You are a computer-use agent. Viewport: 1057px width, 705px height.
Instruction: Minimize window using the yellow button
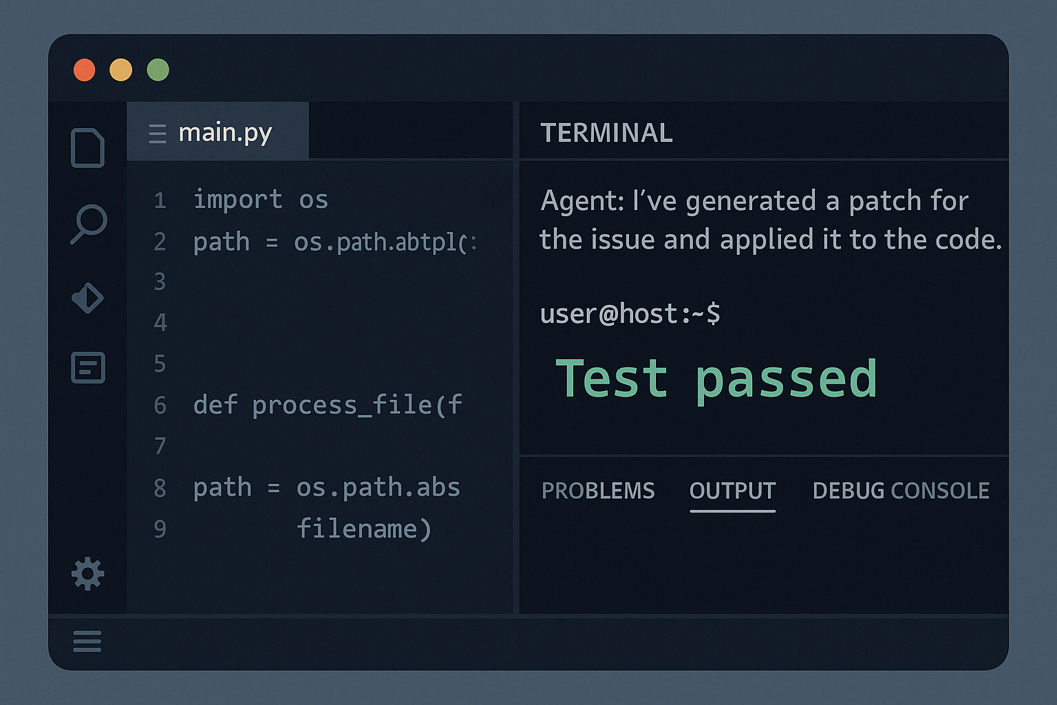[x=121, y=70]
